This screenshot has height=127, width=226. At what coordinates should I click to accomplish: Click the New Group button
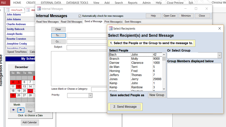click(157, 95)
